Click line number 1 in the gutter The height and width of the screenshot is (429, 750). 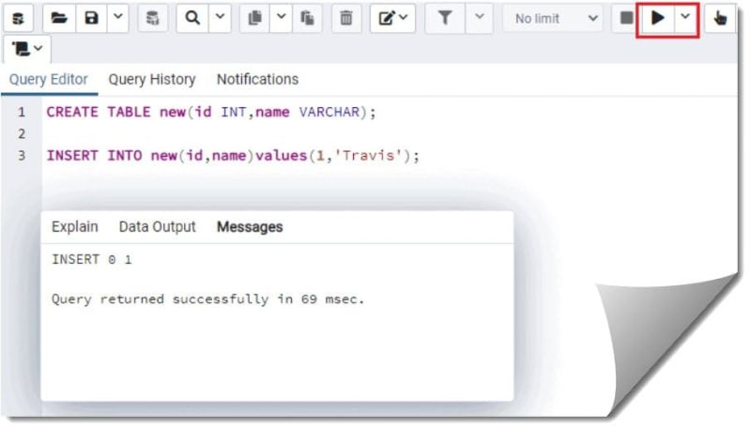22,112
